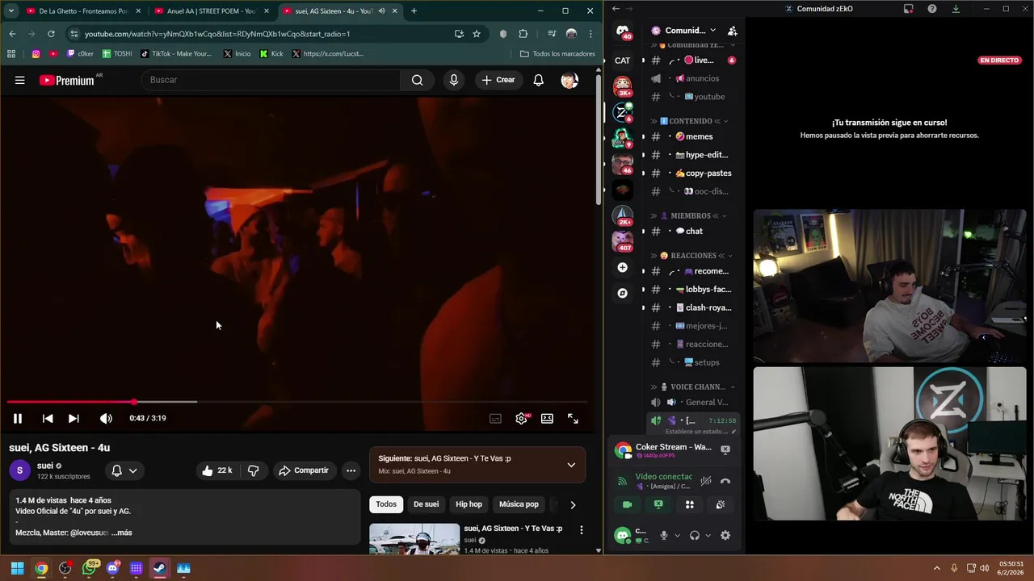Viewport: 1034px width, 581px height.
Task: Open Discord activities button
Action: click(690, 504)
